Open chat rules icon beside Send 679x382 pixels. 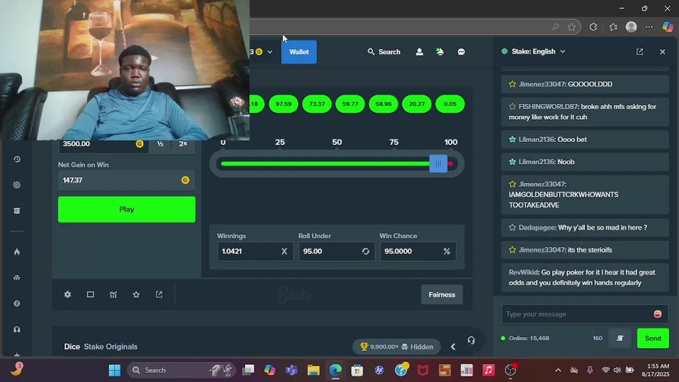coord(620,338)
